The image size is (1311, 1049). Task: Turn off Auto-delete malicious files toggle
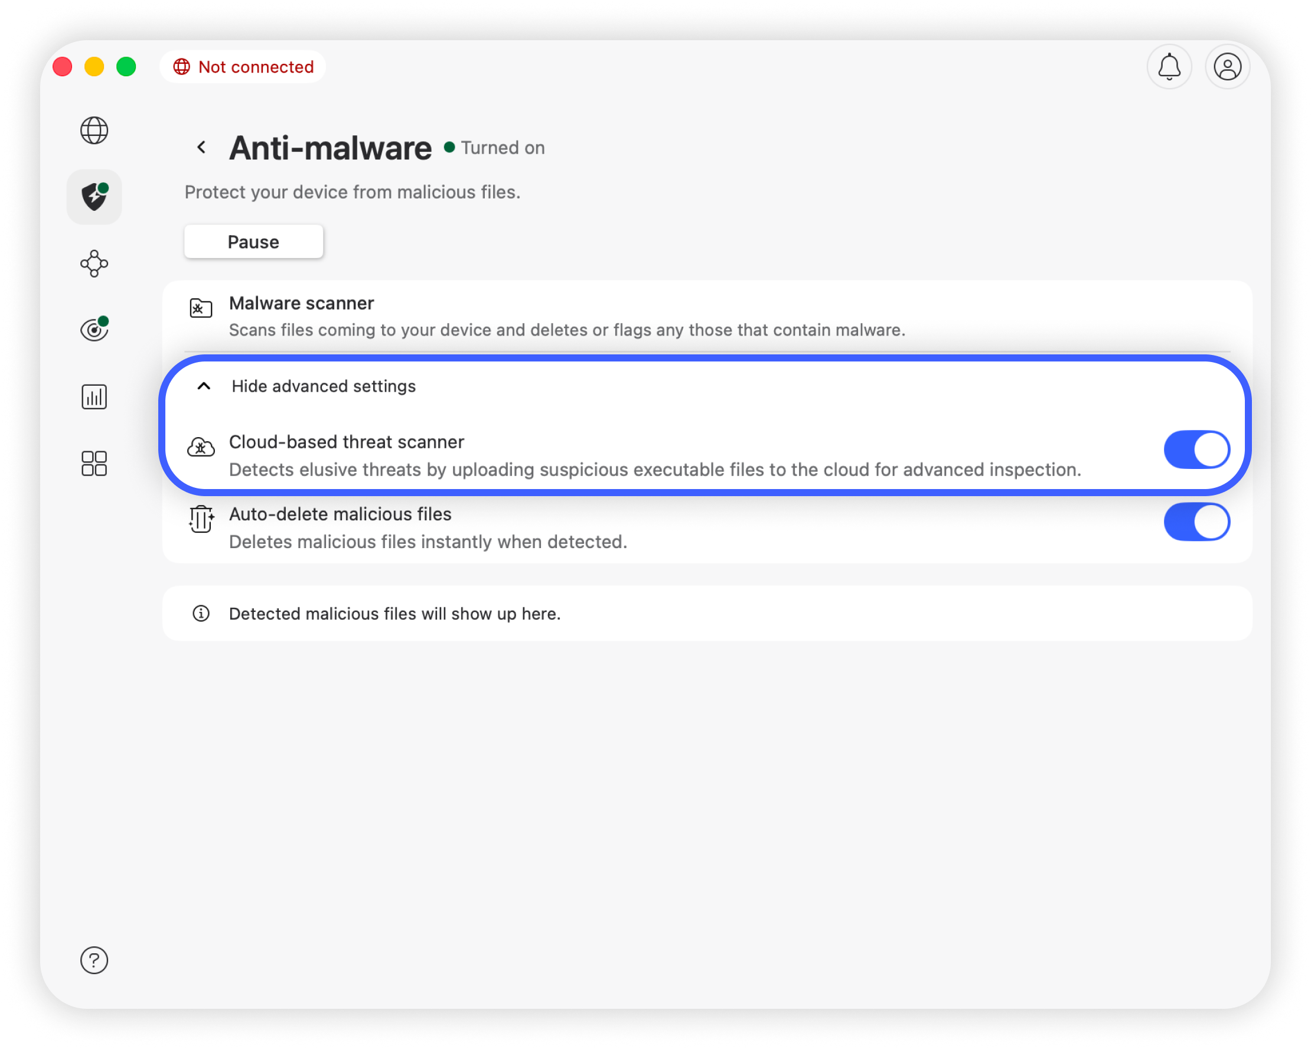pos(1196,522)
